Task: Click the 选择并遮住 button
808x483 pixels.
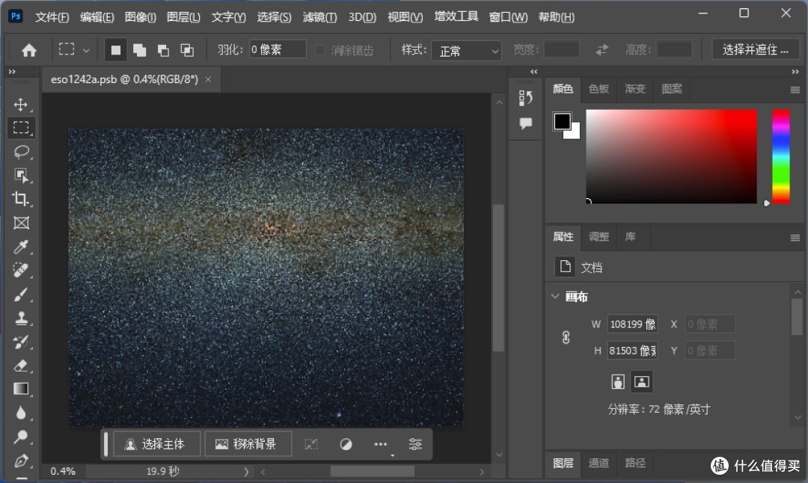Action: tap(755, 50)
